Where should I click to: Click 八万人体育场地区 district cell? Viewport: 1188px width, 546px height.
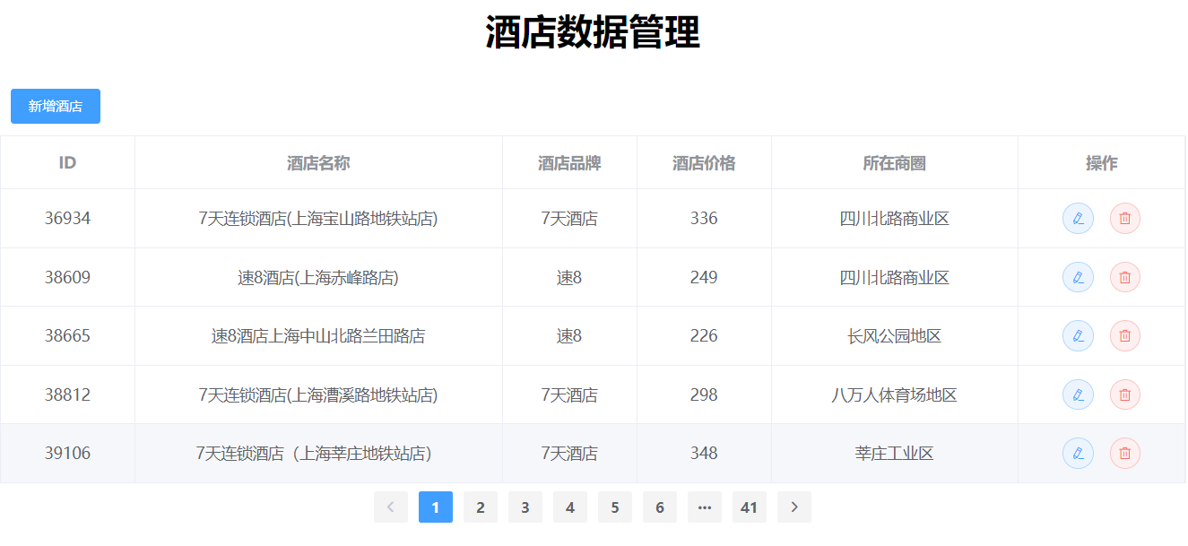pos(895,394)
